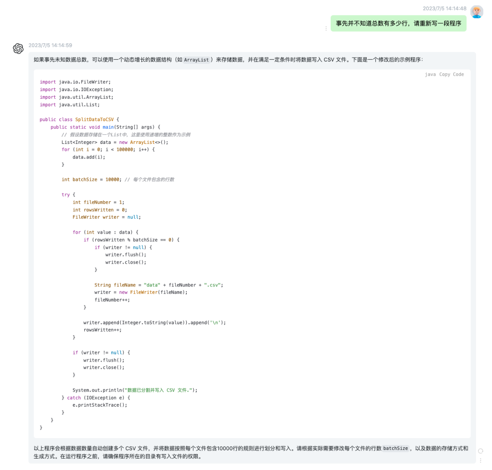Screen dimensions: 492x470
Task: Click the user avatar at top right
Action: coord(477,12)
